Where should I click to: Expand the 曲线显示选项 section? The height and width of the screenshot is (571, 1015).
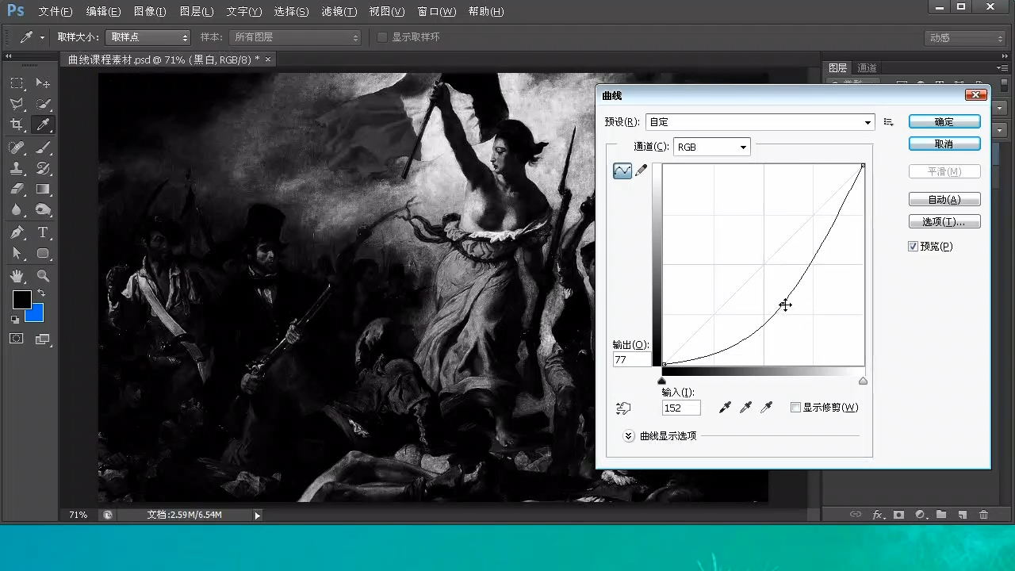pyautogui.click(x=629, y=436)
